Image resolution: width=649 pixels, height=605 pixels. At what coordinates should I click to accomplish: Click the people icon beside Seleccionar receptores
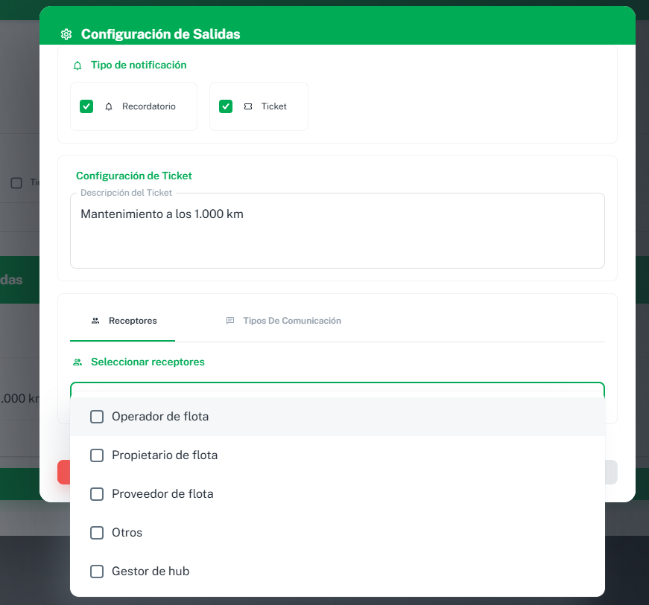[x=77, y=362]
